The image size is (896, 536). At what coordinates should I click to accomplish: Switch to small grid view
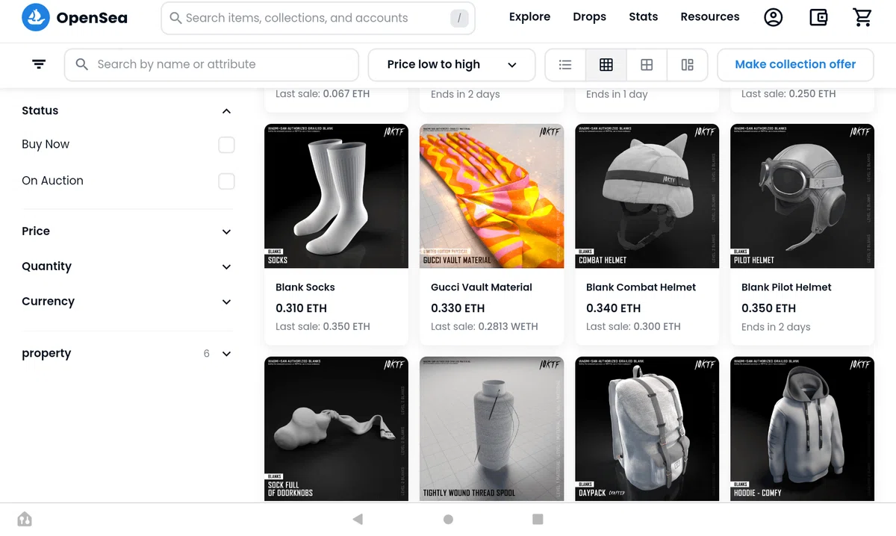click(606, 65)
